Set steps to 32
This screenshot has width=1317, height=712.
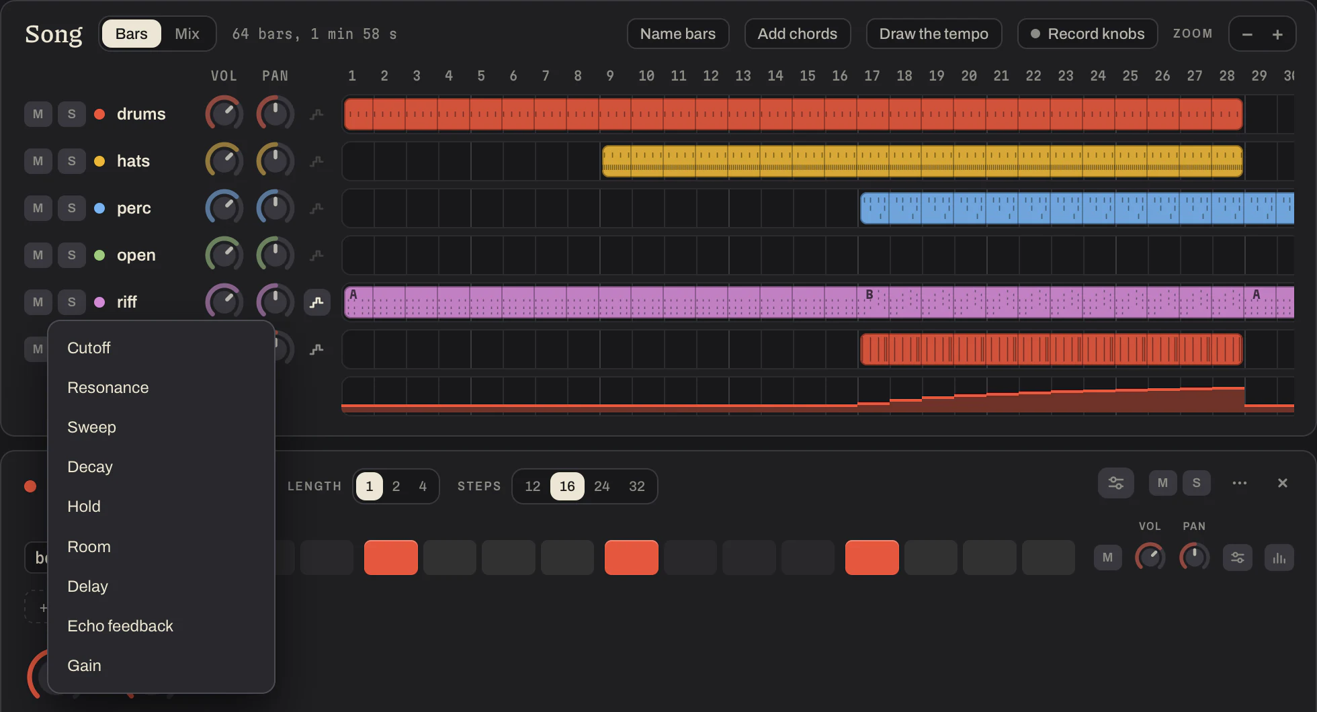coord(637,486)
